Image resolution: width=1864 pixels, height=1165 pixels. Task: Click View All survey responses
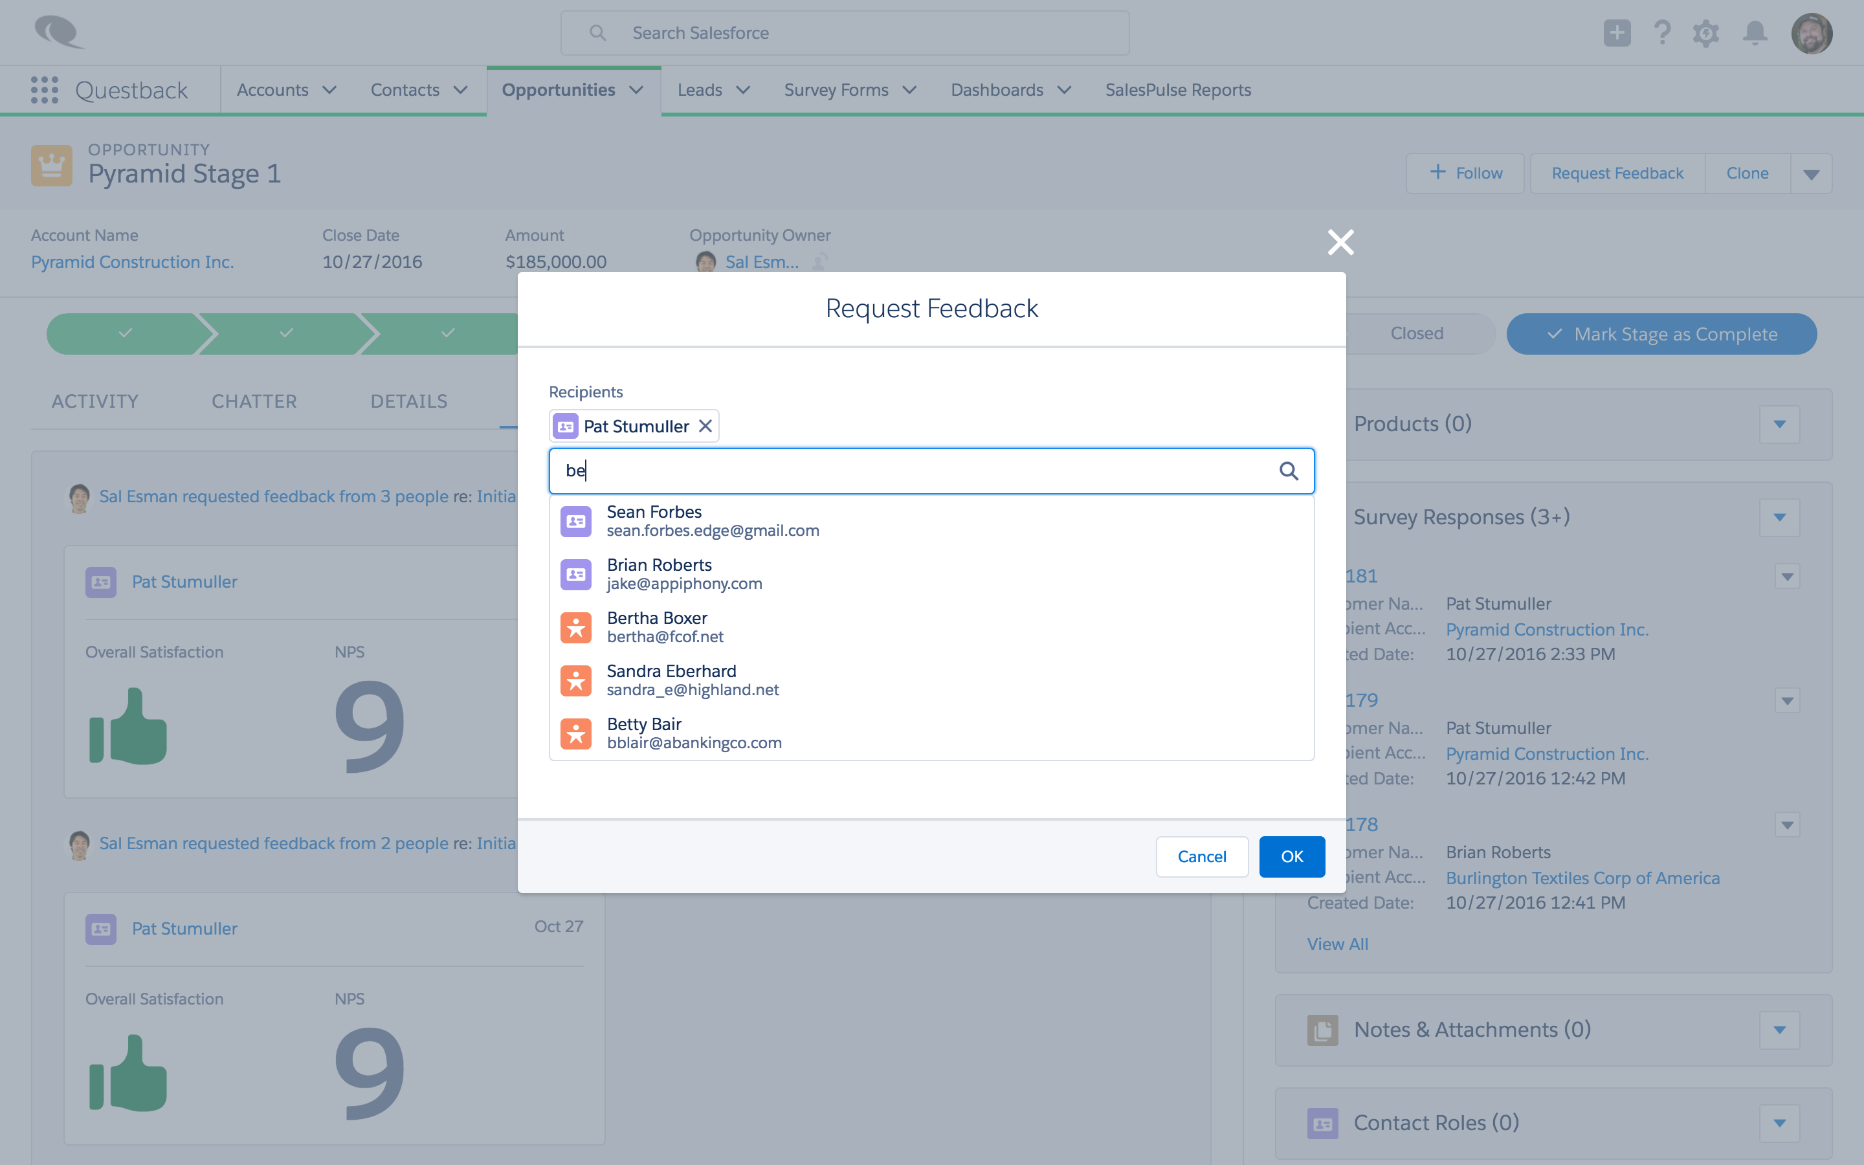1337,944
